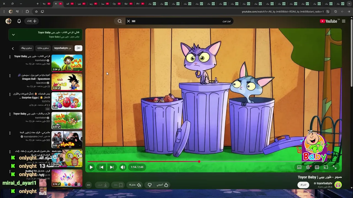Save the video to a playlist

click(x=118, y=185)
